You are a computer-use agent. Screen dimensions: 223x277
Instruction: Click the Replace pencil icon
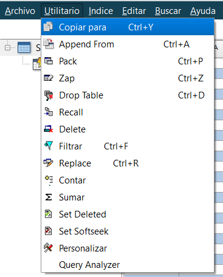[x=48, y=163]
